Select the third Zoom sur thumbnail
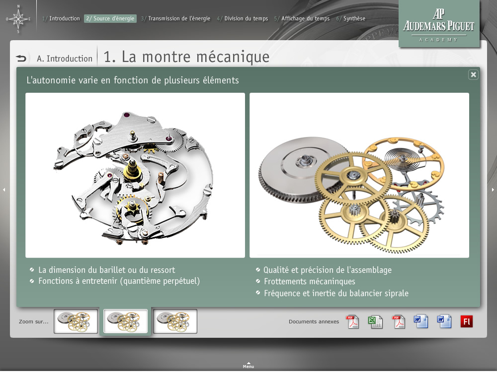 coord(175,321)
